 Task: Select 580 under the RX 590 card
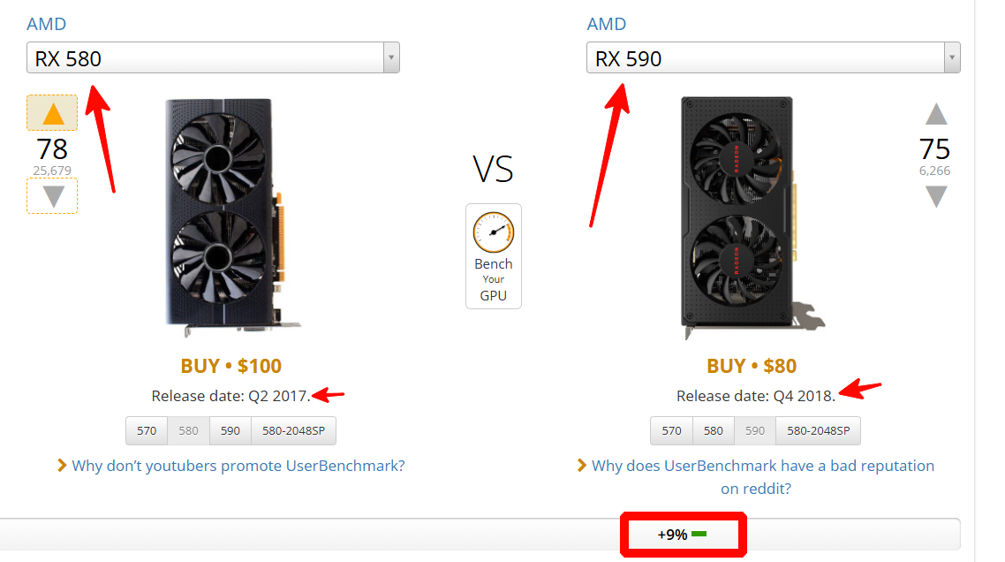click(x=714, y=431)
